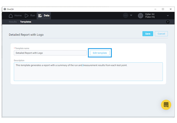Click the Detailed Report with Logo page heading
The height and width of the screenshot is (123, 177).
pyautogui.click(x=26, y=35)
